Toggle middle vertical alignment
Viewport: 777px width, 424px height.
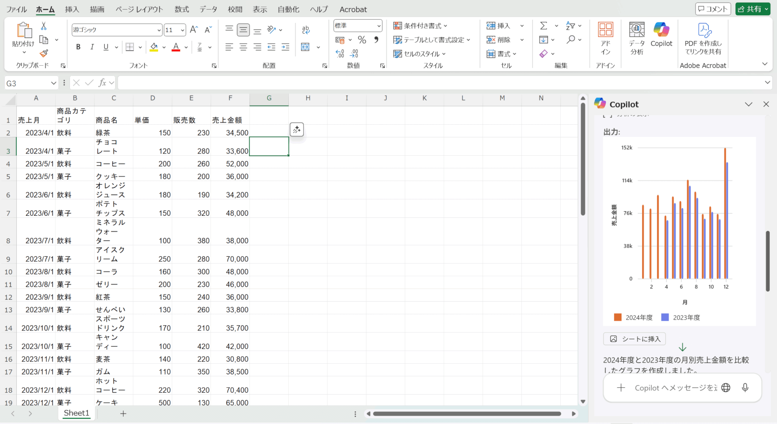click(243, 30)
